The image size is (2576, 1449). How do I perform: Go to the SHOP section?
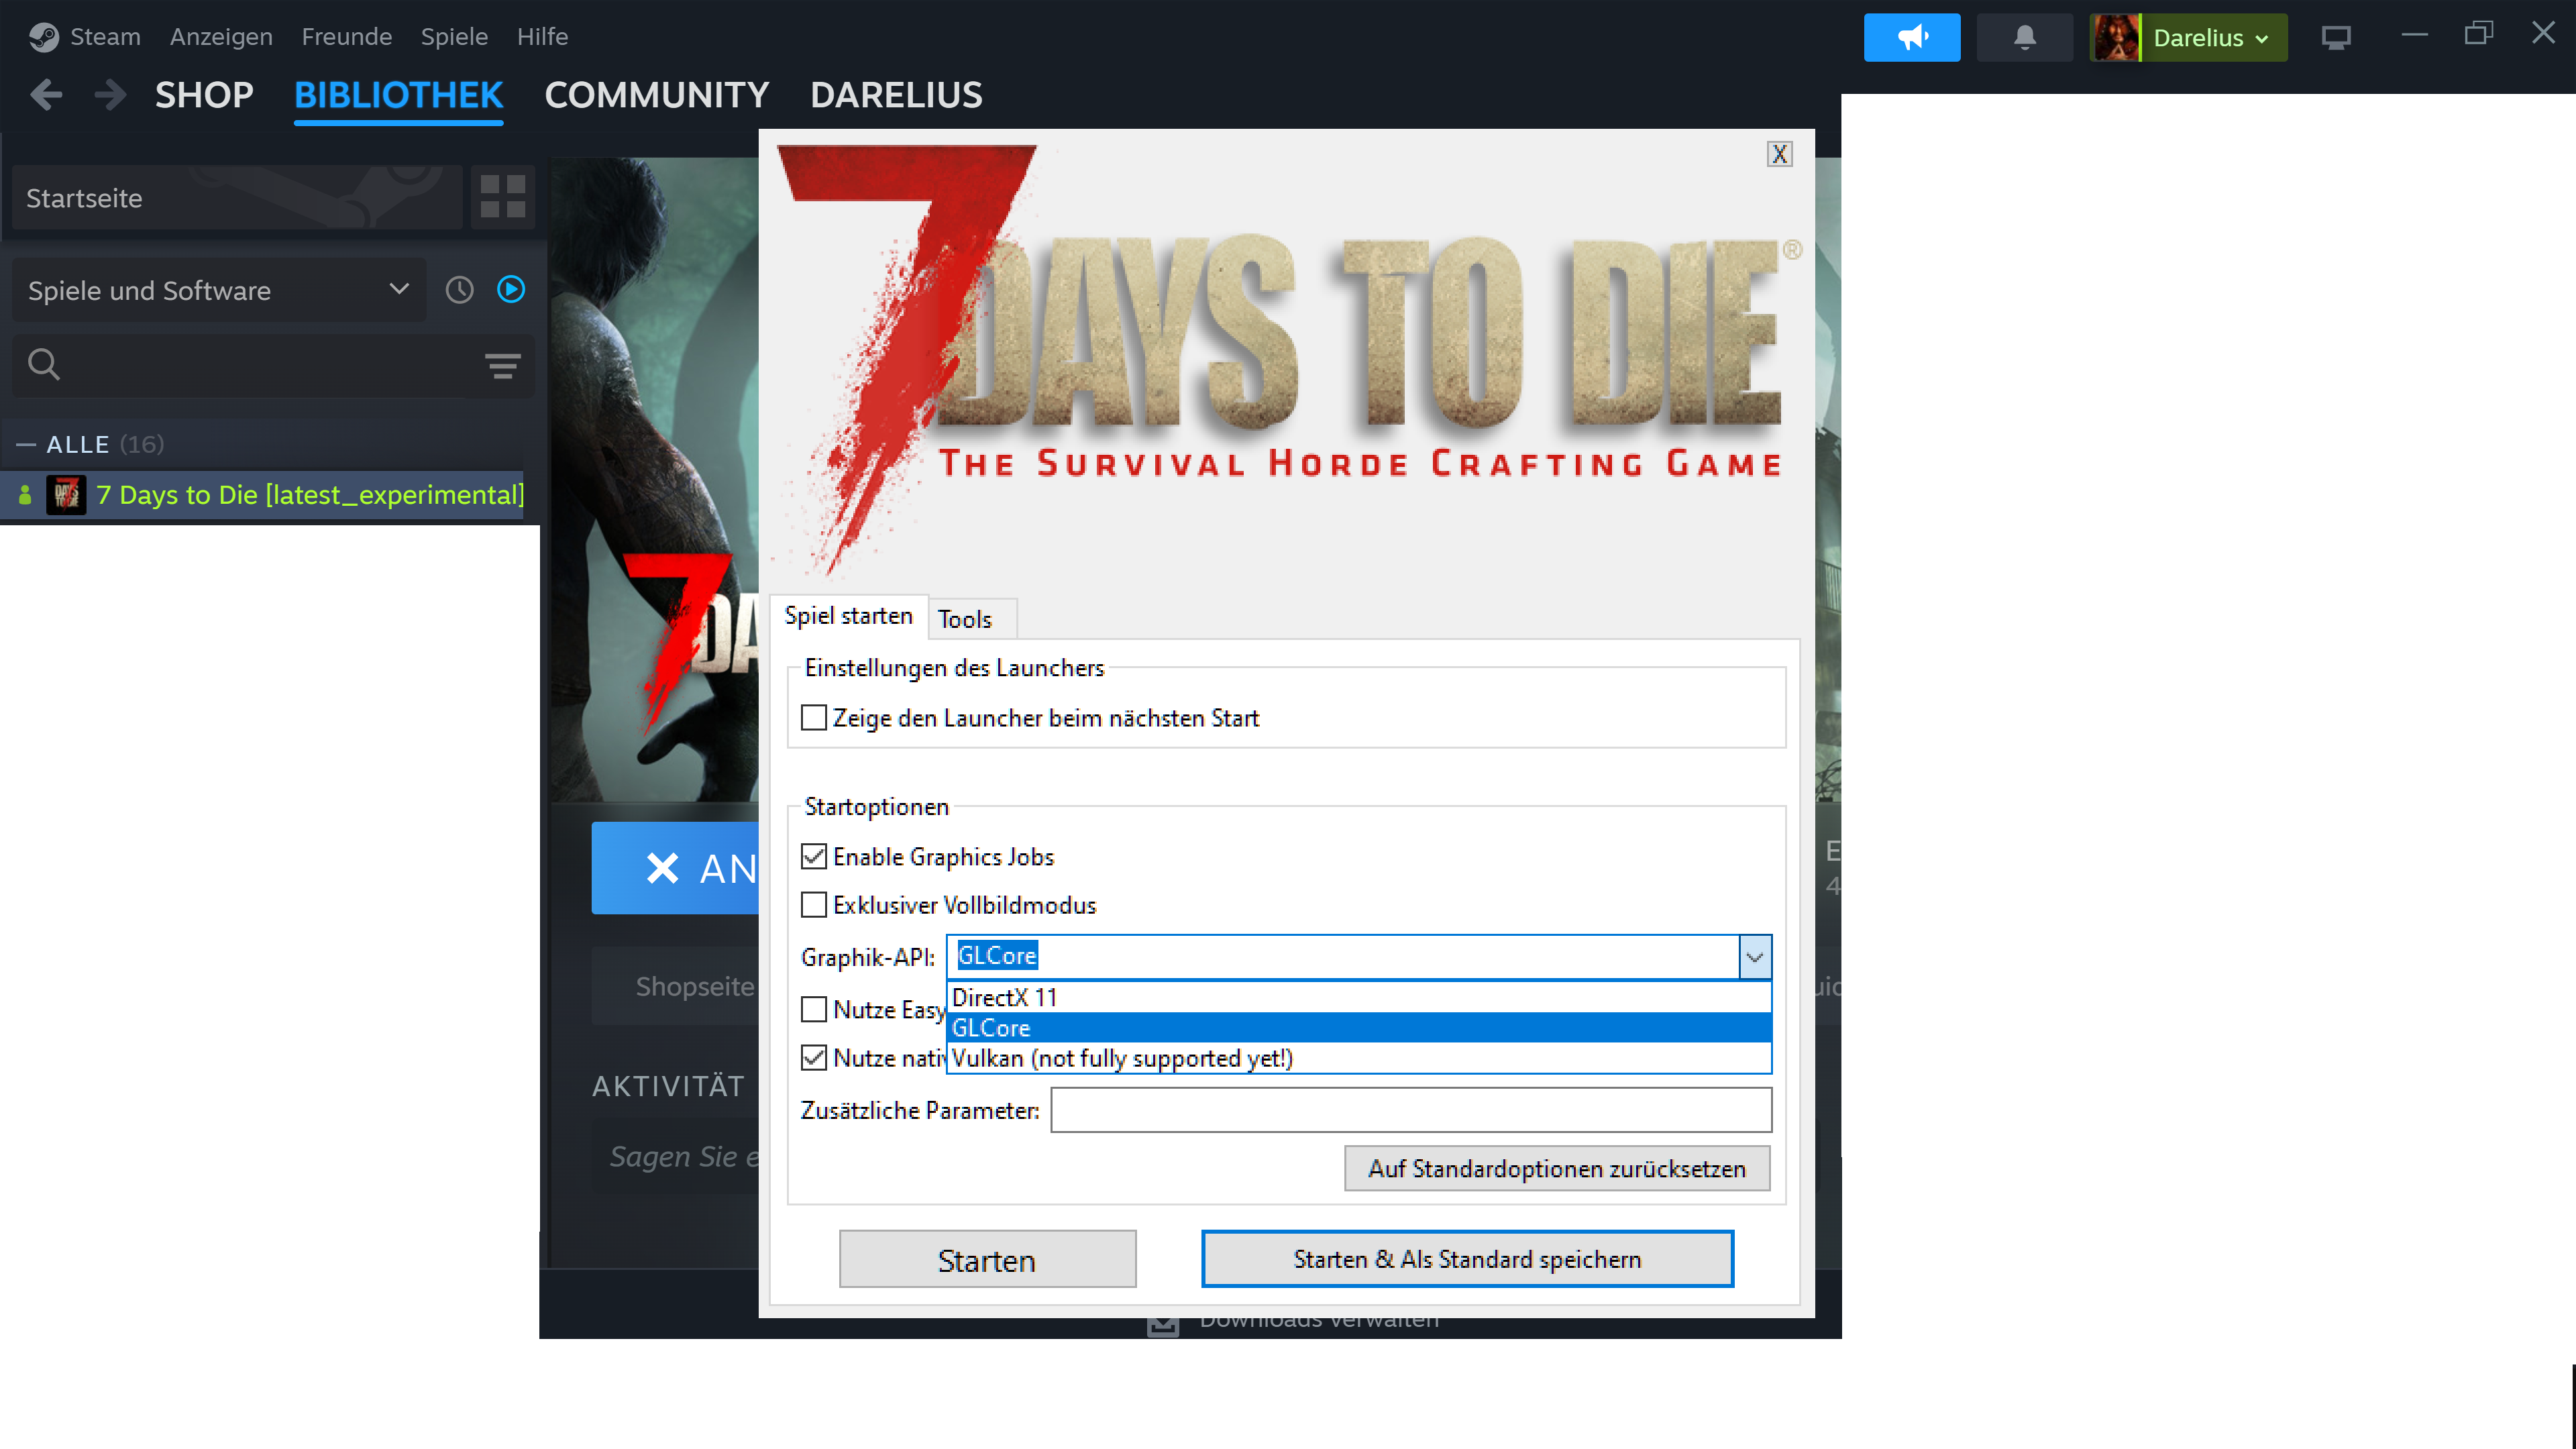click(204, 95)
